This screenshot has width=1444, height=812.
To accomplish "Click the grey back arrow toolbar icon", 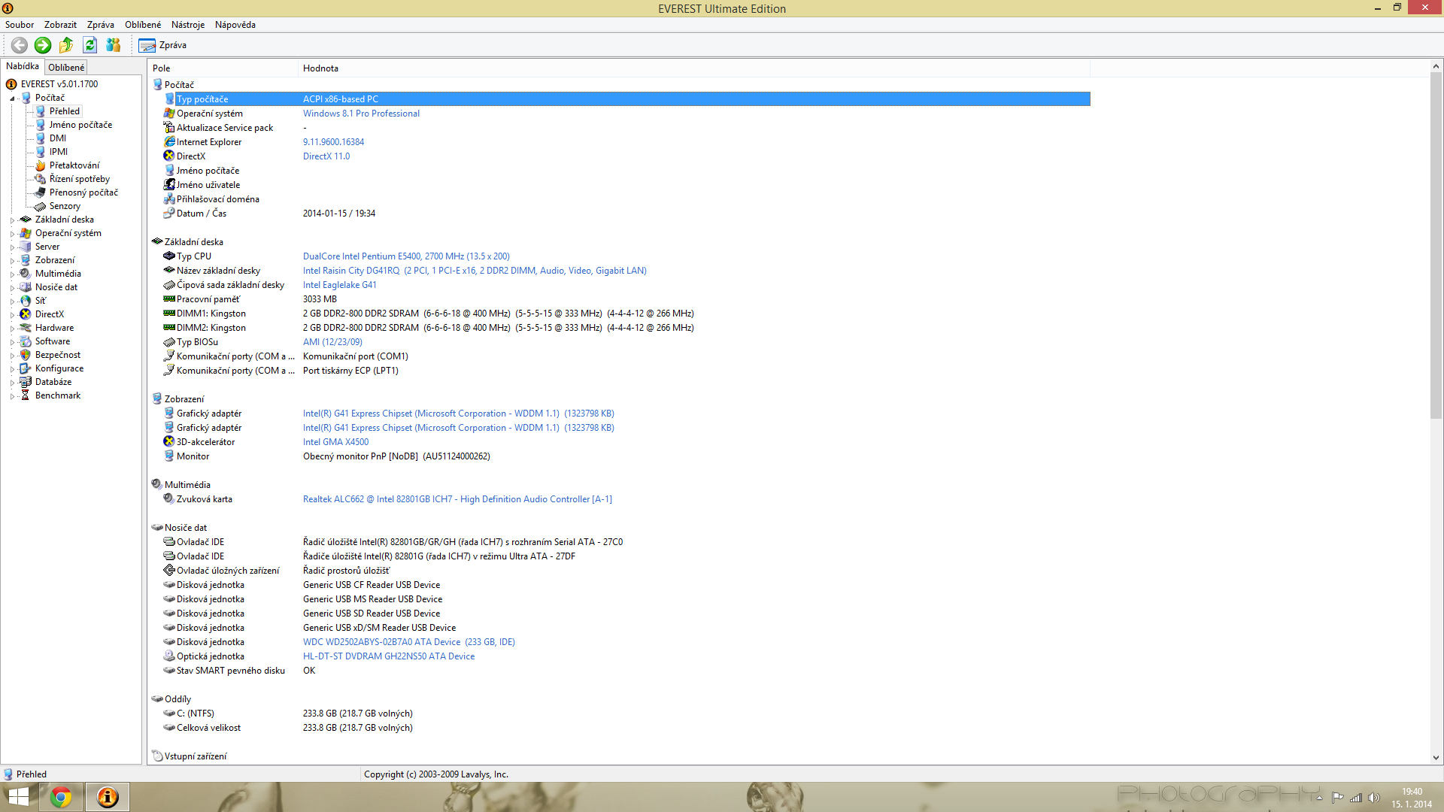I will click(20, 45).
